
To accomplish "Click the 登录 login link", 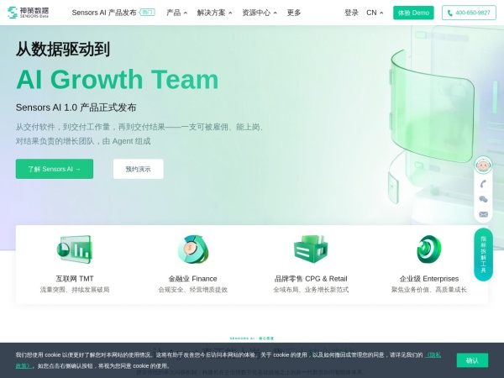I will [351, 13].
